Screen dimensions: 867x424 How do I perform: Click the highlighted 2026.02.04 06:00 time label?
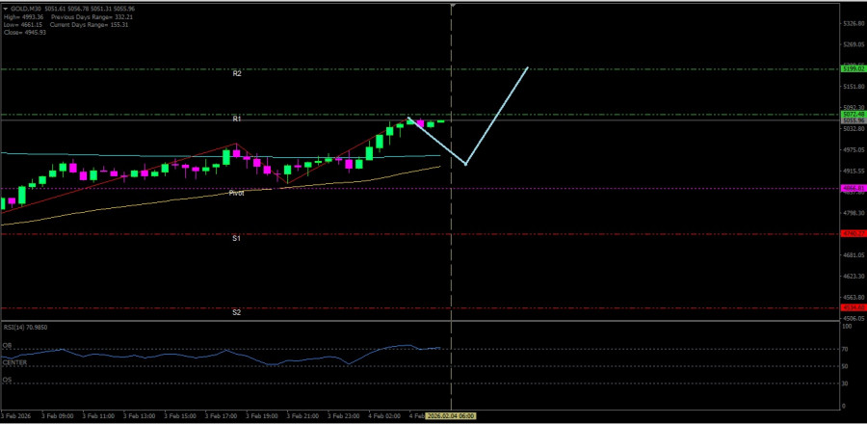pyautogui.click(x=453, y=416)
